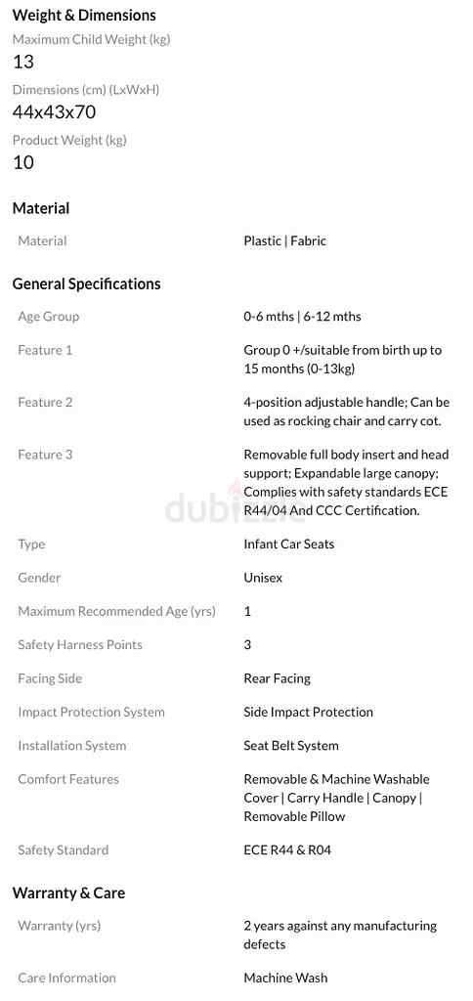
Task: Select the Age Group row value
Action: coord(302,316)
